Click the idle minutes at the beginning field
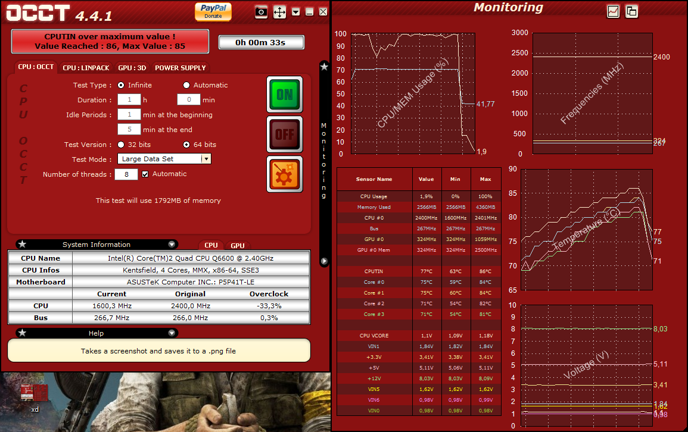This screenshot has width=688, height=432. (x=129, y=114)
